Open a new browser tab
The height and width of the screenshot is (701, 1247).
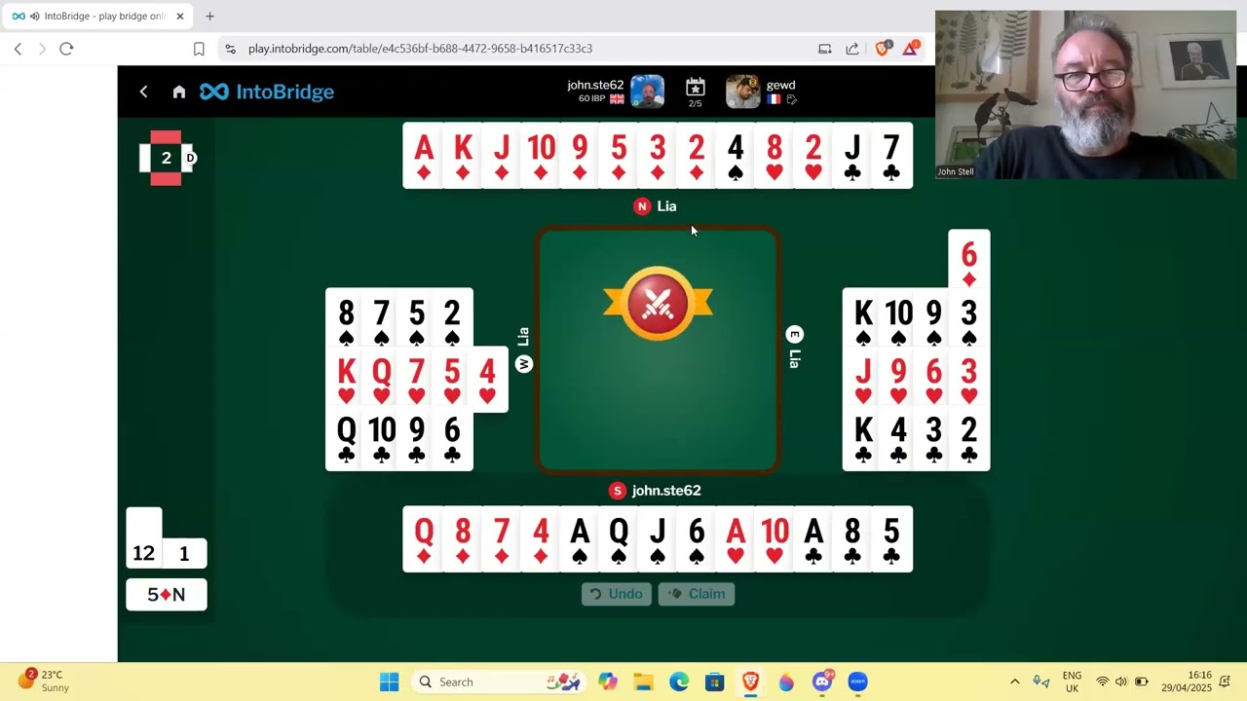point(209,17)
